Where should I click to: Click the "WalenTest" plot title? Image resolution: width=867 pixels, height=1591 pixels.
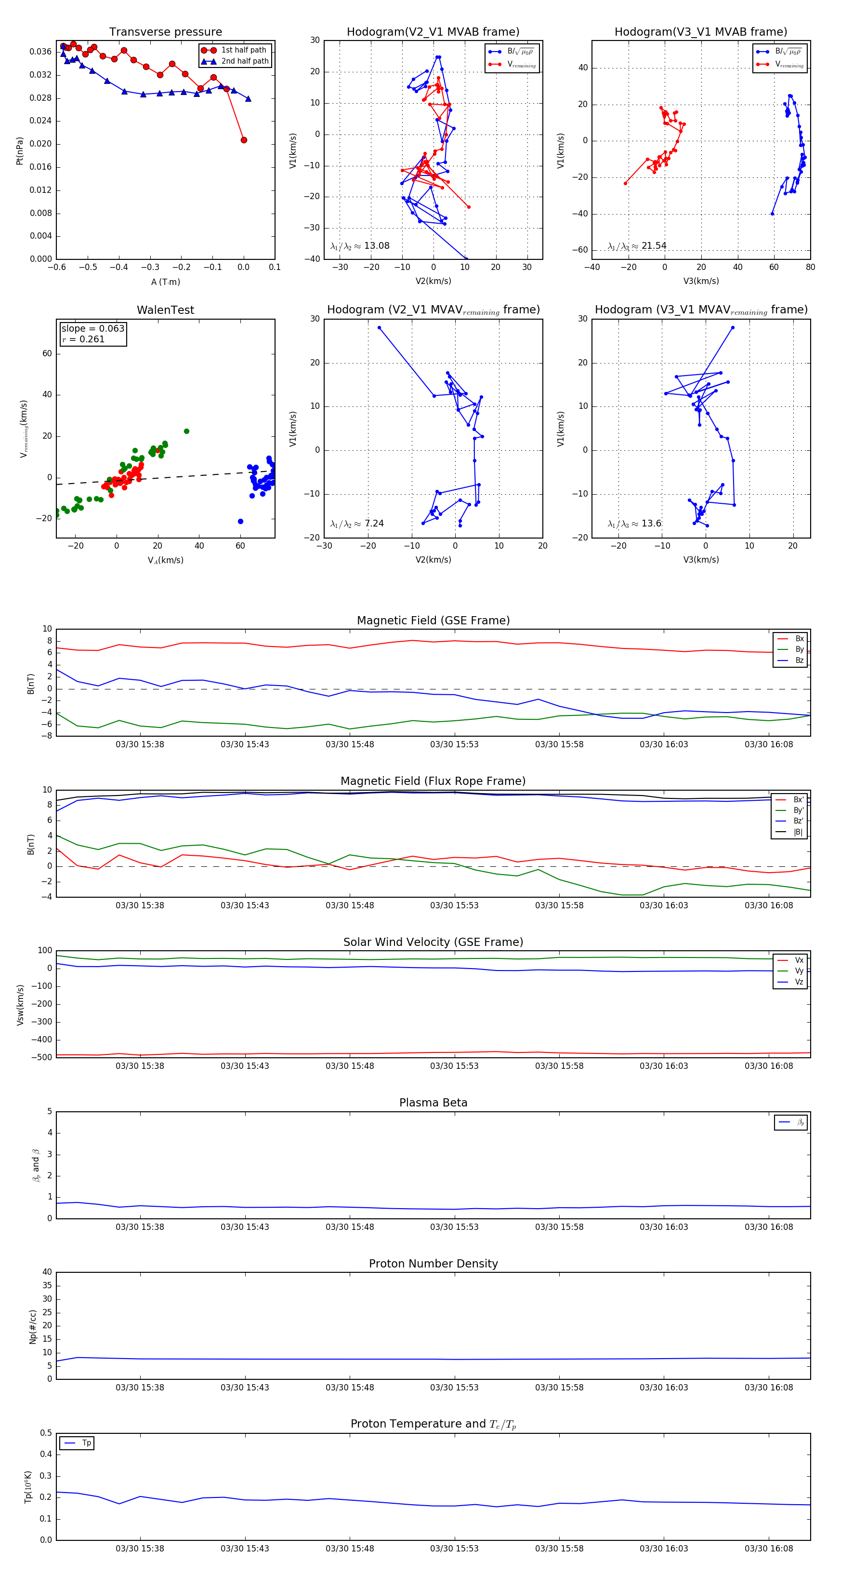[x=165, y=310]
